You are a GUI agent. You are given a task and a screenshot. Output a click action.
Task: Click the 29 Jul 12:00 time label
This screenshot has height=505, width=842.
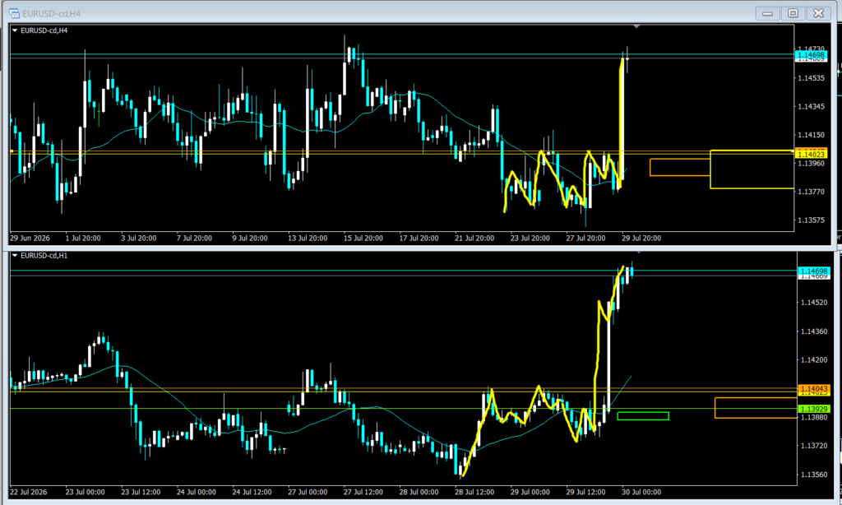pyautogui.click(x=585, y=492)
